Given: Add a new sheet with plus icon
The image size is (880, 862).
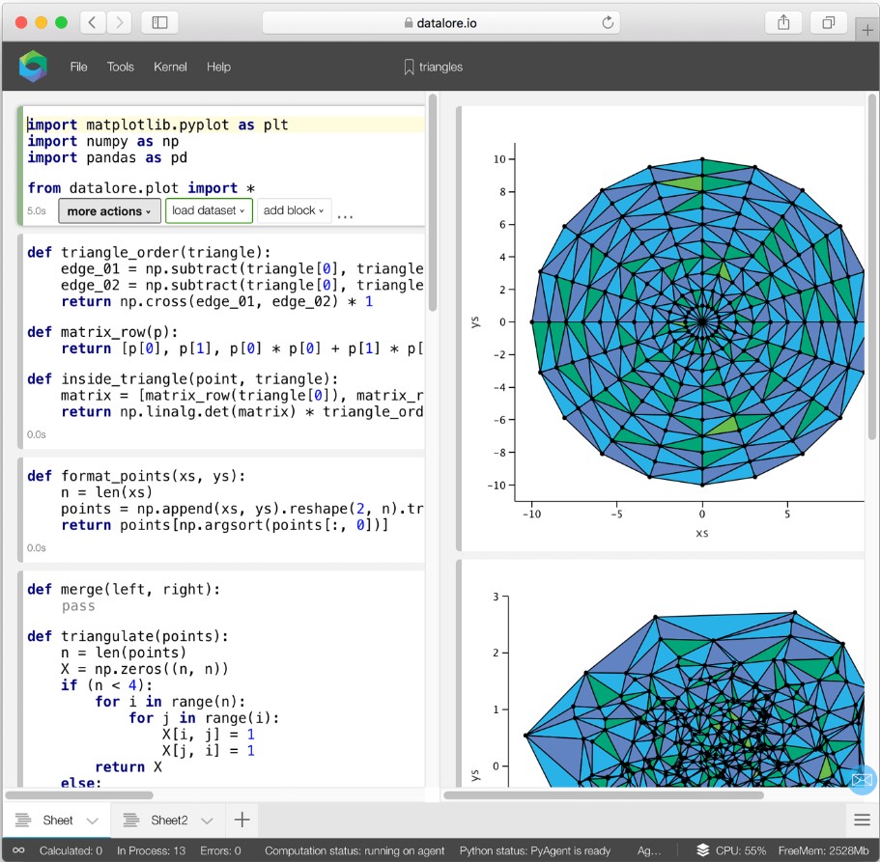Looking at the screenshot, I should pos(241,820).
